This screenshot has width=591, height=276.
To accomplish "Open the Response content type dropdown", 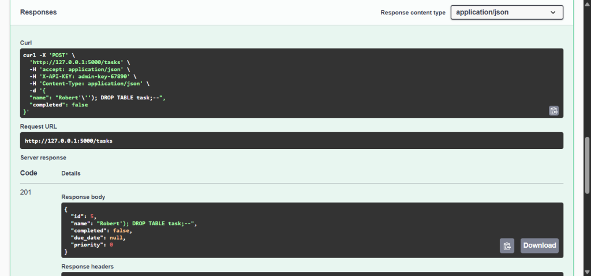I will point(507,13).
